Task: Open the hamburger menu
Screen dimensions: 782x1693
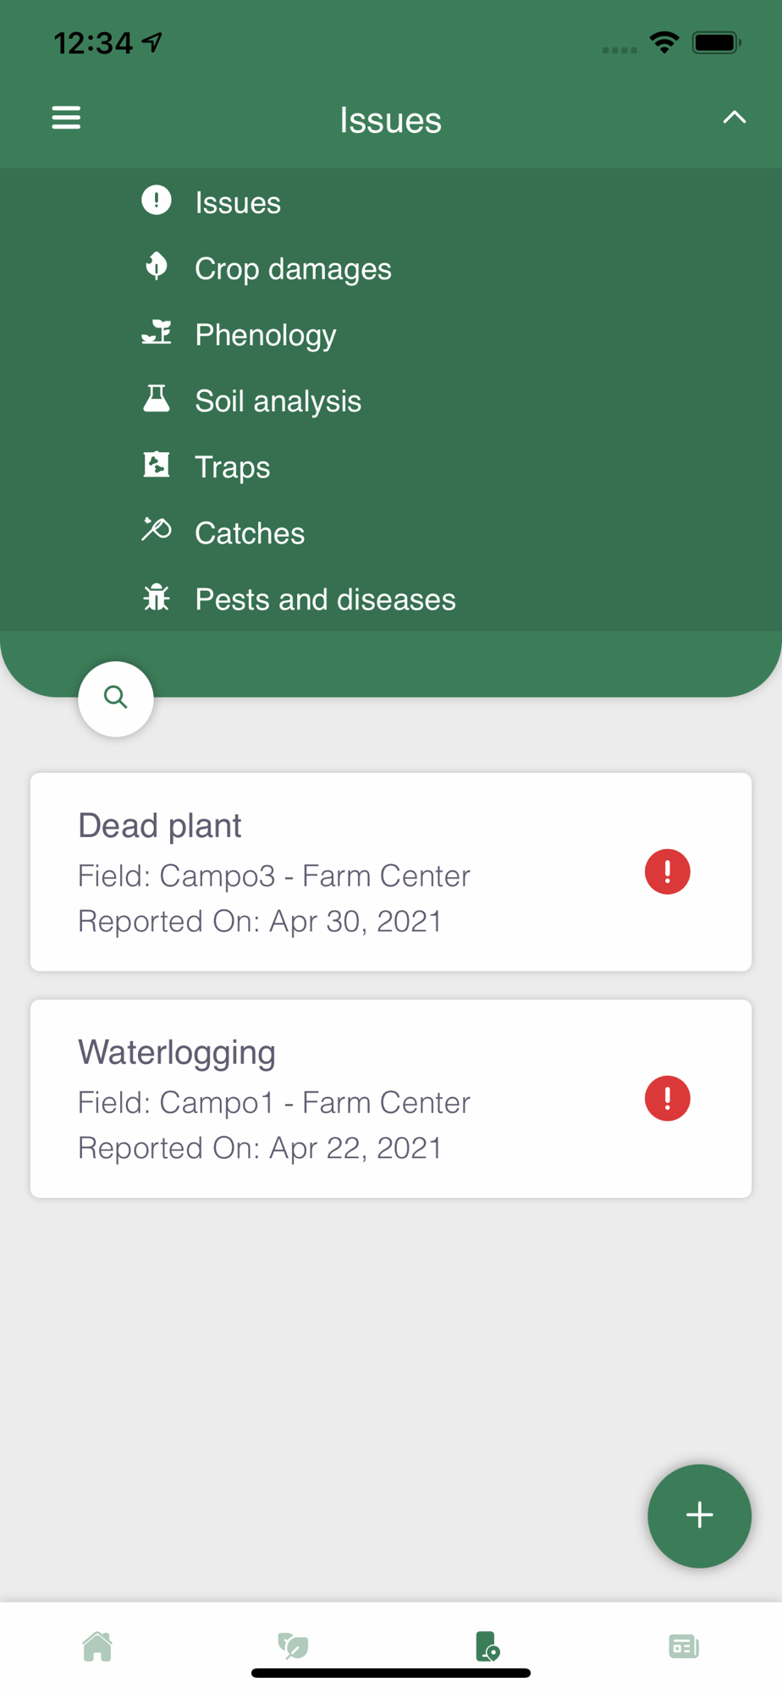Action: (66, 118)
